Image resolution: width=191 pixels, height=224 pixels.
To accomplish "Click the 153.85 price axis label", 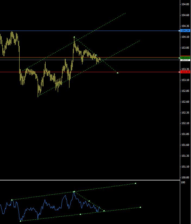I will click(x=185, y=48).
